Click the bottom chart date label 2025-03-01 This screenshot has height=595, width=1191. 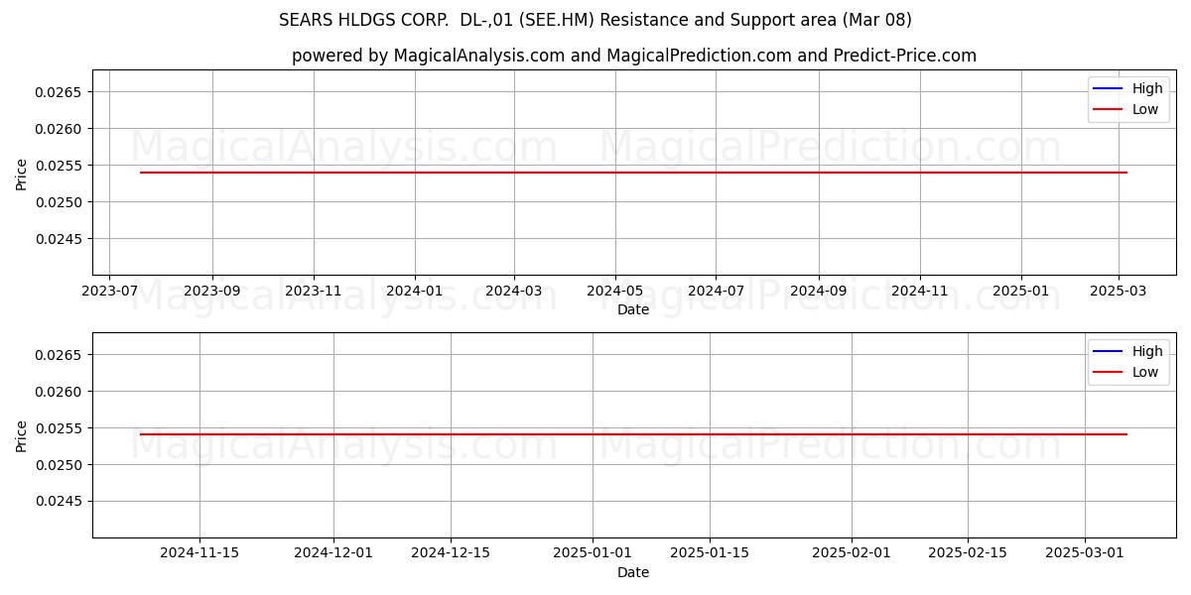point(1085,553)
